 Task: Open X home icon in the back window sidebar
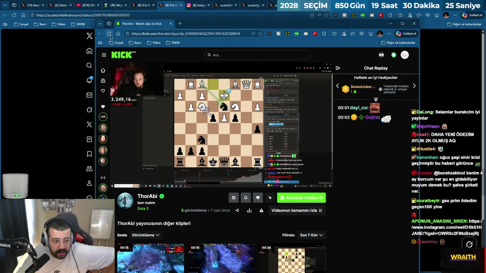[89, 51]
